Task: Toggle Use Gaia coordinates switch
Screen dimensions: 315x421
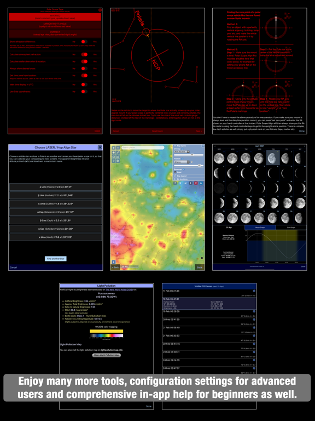Action: point(84,92)
